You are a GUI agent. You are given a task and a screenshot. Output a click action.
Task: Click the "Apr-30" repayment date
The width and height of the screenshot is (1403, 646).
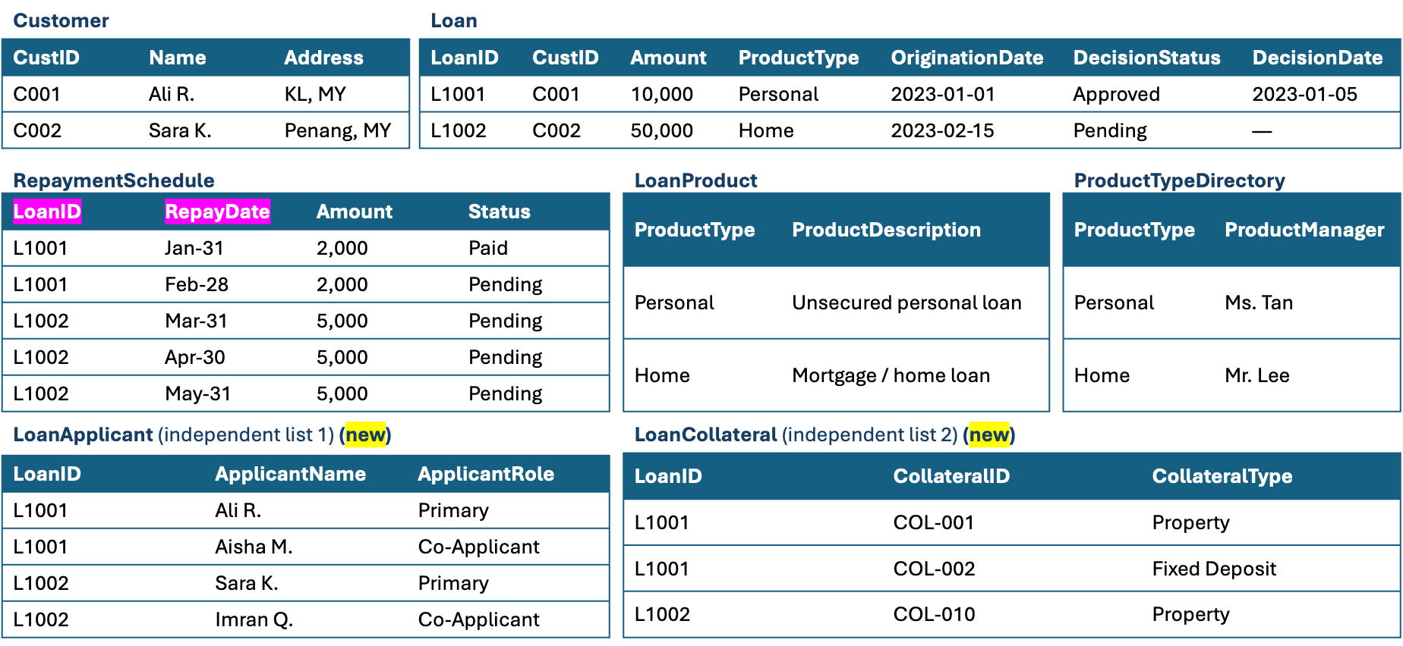[x=195, y=357]
